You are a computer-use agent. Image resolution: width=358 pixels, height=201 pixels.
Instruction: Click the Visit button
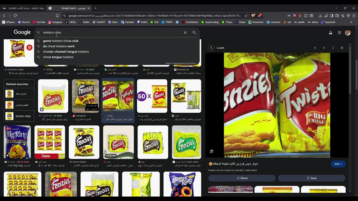point(338,164)
